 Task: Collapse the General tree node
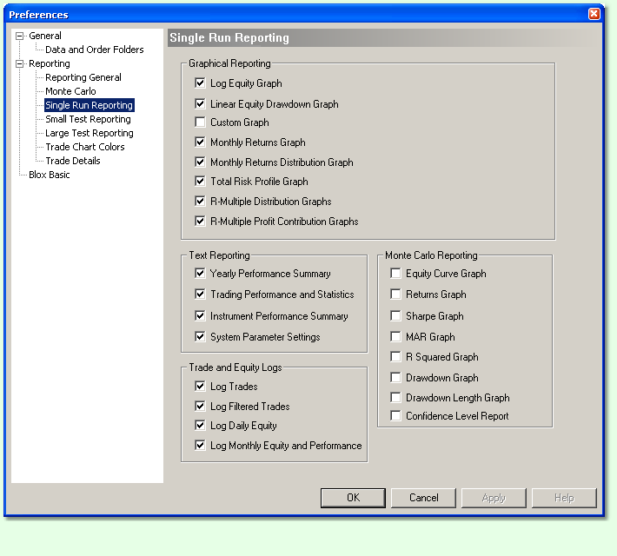tap(19, 36)
